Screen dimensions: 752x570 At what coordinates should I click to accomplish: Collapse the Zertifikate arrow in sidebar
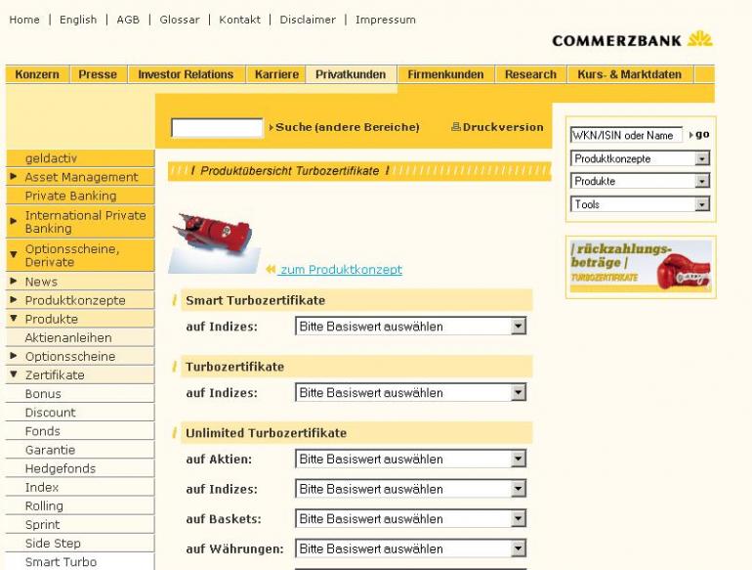[14, 374]
